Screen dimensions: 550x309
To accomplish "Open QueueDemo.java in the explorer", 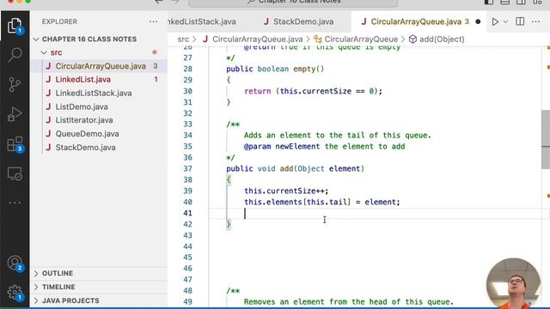I will click(87, 134).
